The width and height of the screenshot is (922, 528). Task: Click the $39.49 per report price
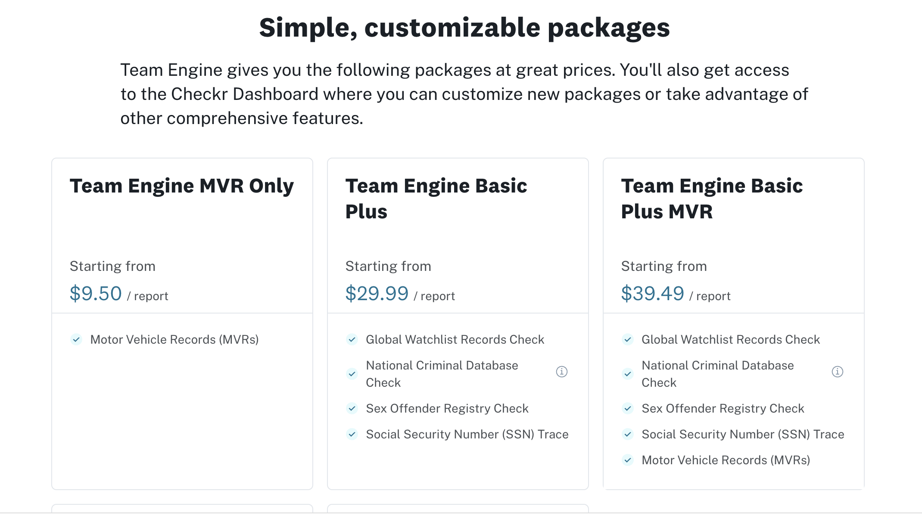pyautogui.click(x=652, y=294)
